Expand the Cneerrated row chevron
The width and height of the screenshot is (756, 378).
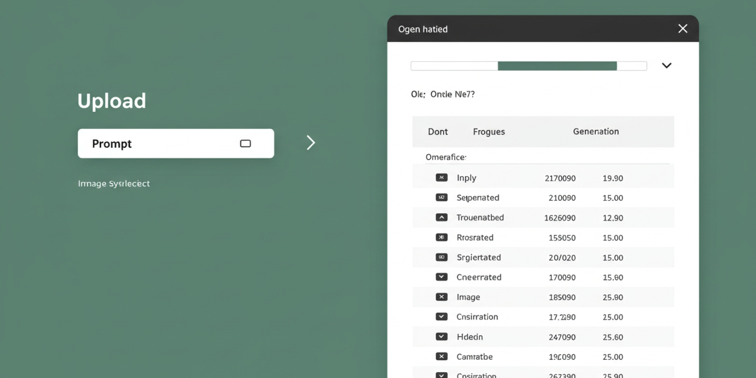[441, 277]
